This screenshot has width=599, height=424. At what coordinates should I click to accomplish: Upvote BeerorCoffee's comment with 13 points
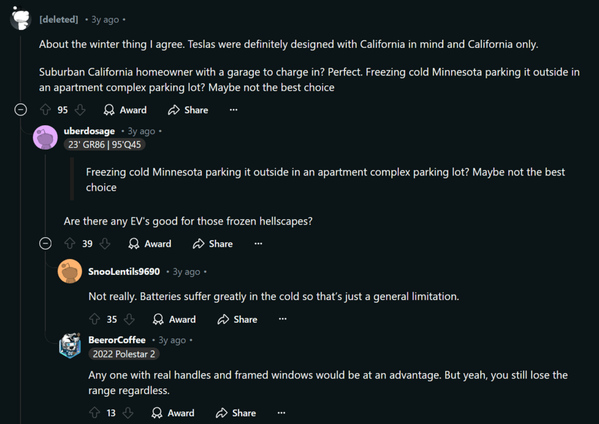(x=94, y=412)
